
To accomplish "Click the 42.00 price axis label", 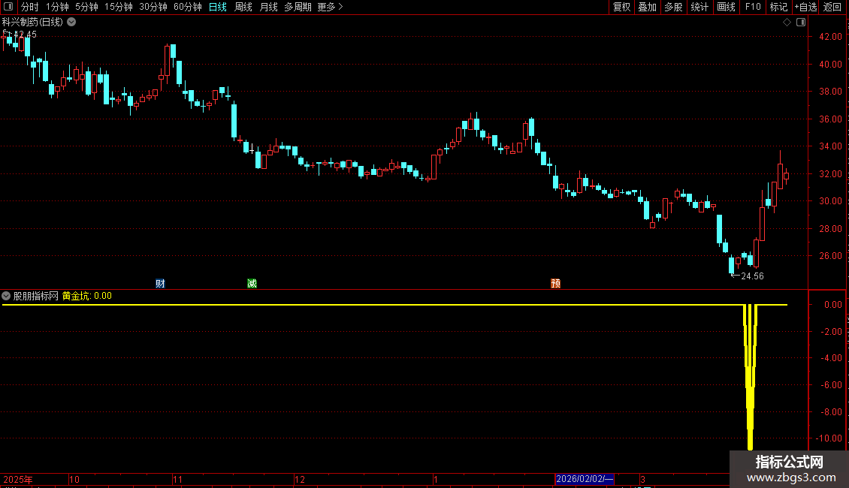I will [x=830, y=37].
